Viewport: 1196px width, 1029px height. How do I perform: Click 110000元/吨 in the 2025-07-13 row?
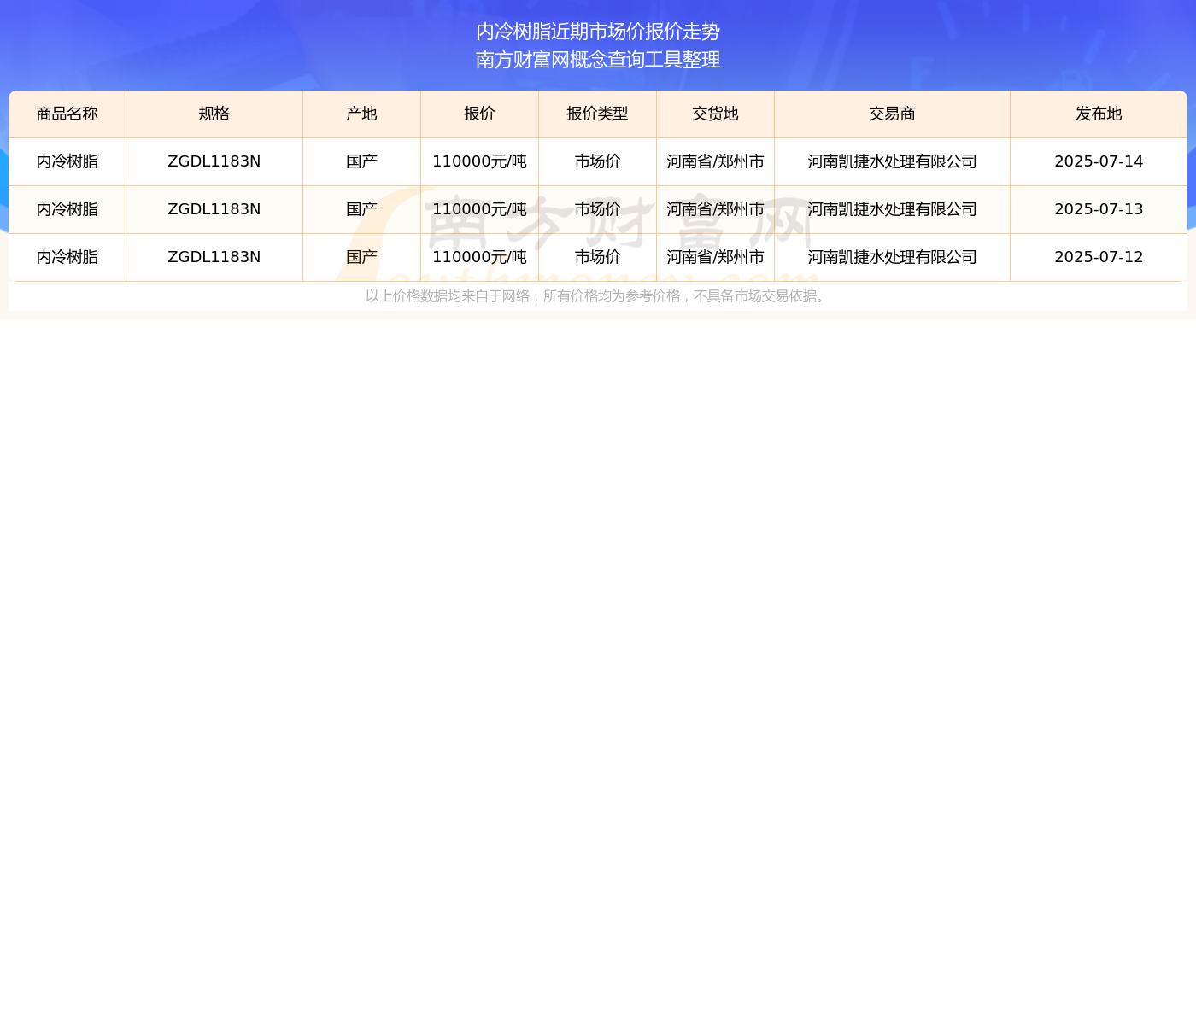click(480, 209)
